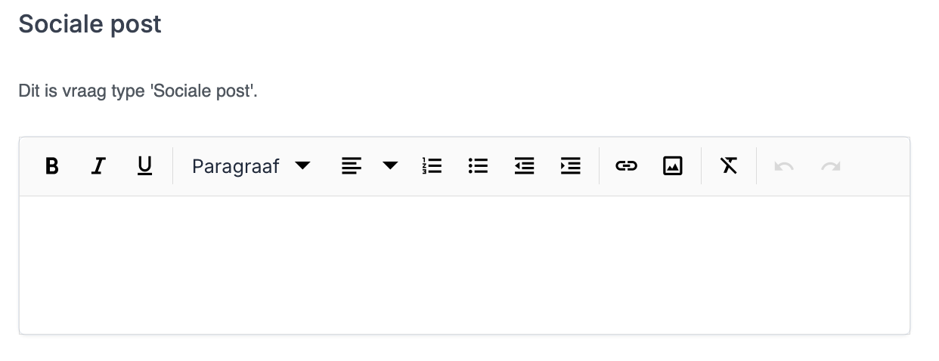Click the text alignment icon
939x361 pixels.
pos(352,166)
